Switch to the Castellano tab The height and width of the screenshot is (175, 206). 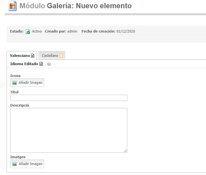click(x=52, y=55)
